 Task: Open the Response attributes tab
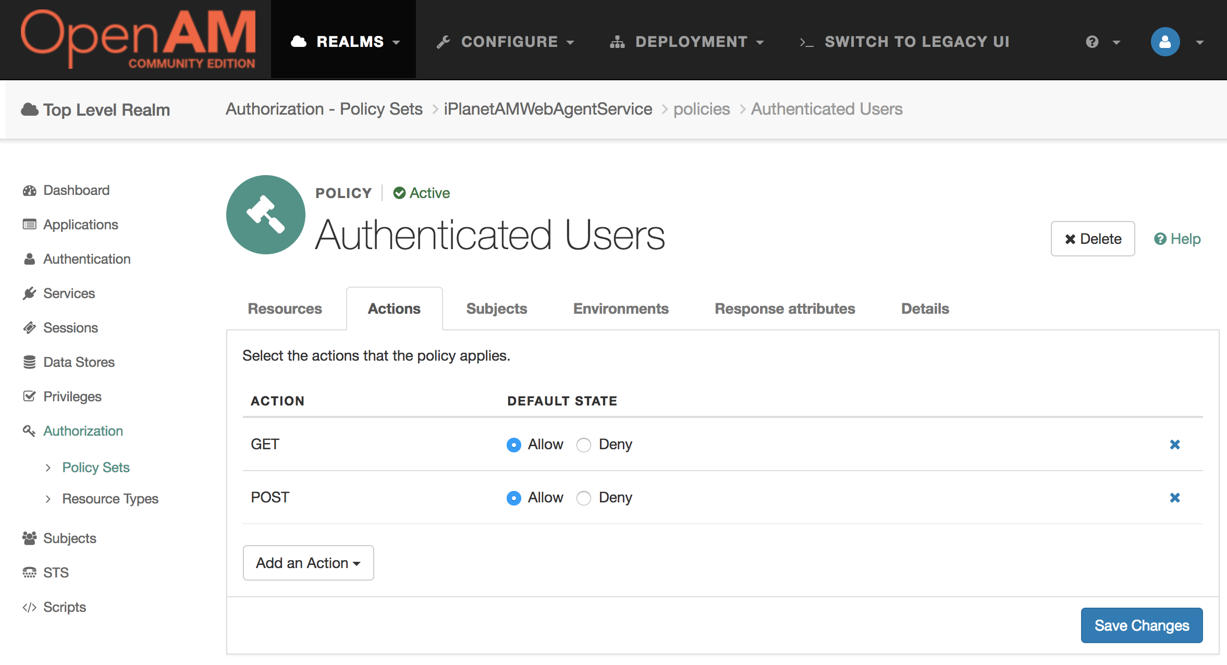tap(784, 309)
